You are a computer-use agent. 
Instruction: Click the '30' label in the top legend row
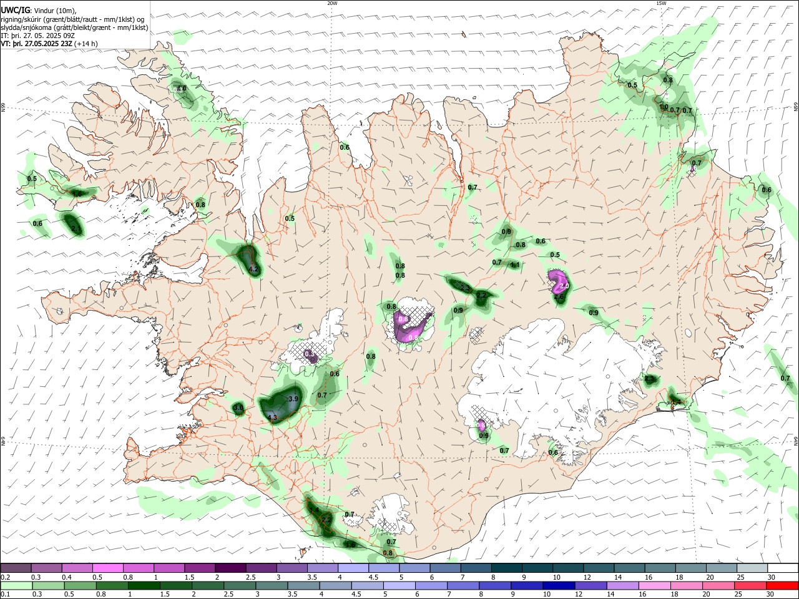[x=772, y=577]
